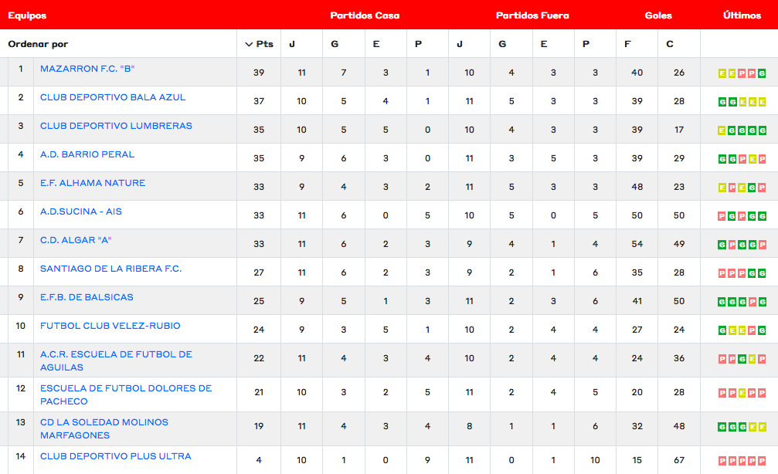The height and width of the screenshot is (474, 778).
Task: Sort by the F goals-for column
Action: [x=627, y=44]
